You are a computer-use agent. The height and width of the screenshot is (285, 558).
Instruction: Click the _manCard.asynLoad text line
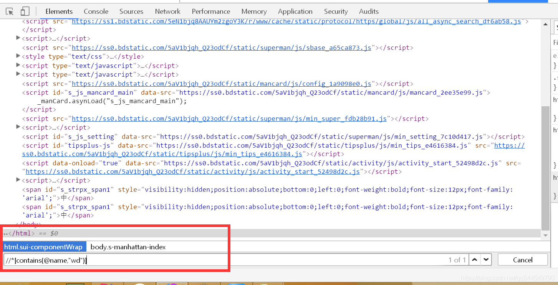tap(112, 101)
